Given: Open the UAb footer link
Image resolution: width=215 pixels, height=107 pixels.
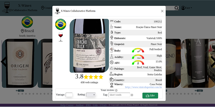Looking at the screenshot, I should point(95,105).
